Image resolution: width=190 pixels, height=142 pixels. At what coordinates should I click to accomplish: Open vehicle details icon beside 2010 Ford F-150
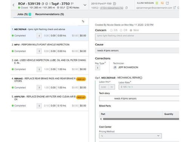[115, 3]
